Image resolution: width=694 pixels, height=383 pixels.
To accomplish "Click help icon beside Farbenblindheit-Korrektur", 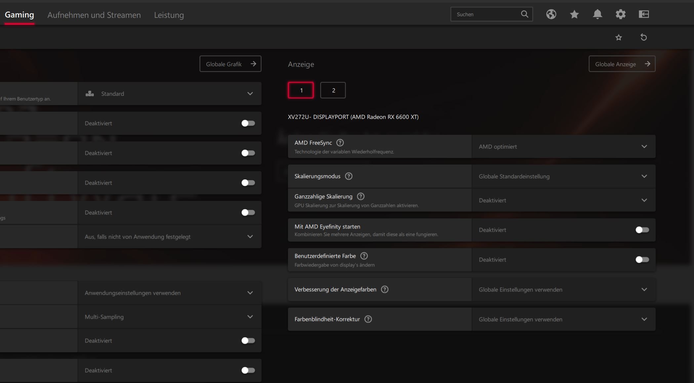I will [x=368, y=319].
